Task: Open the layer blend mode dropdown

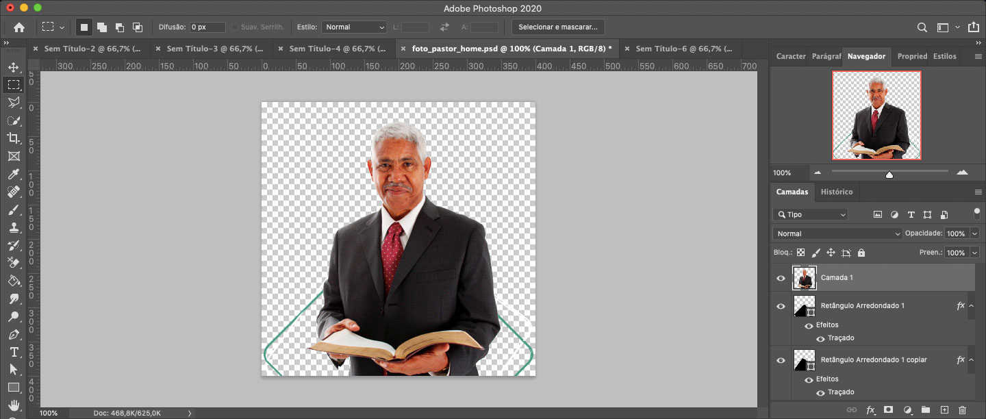Action: [x=837, y=233]
